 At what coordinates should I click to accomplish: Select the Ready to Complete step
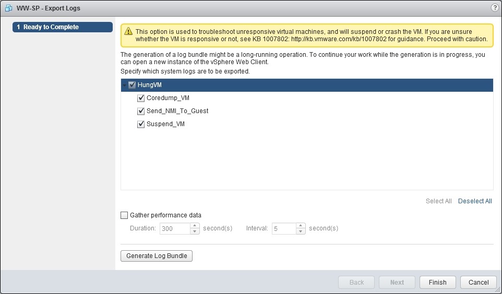(x=62, y=27)
